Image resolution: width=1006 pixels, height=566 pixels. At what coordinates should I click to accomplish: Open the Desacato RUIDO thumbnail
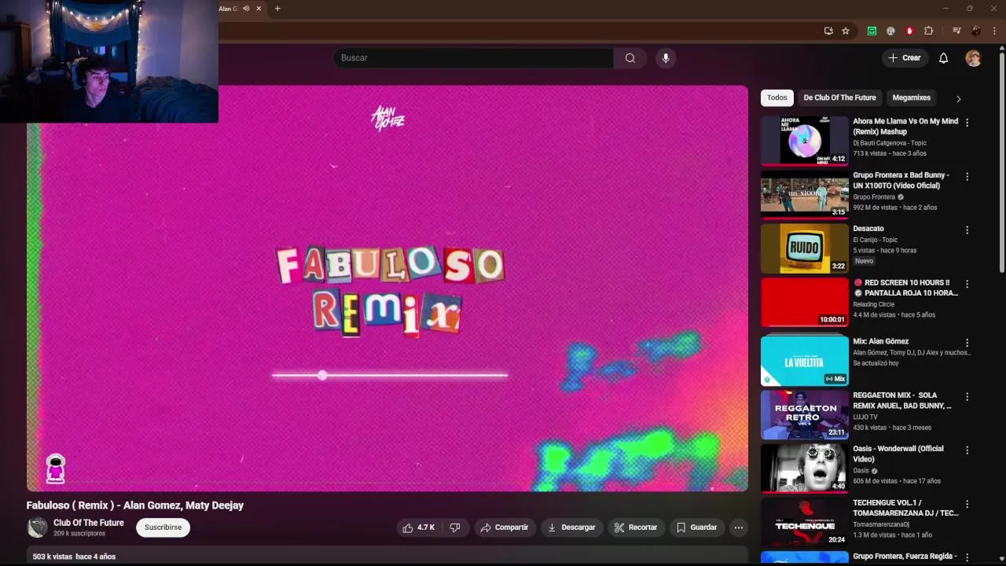(805, 248)
